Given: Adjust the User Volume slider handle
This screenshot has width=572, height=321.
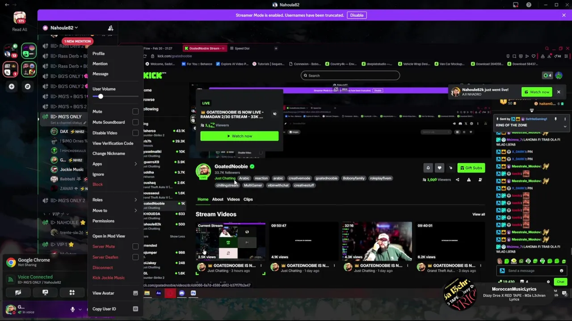Looking at the screenshot, I should (x=101, y=97).
